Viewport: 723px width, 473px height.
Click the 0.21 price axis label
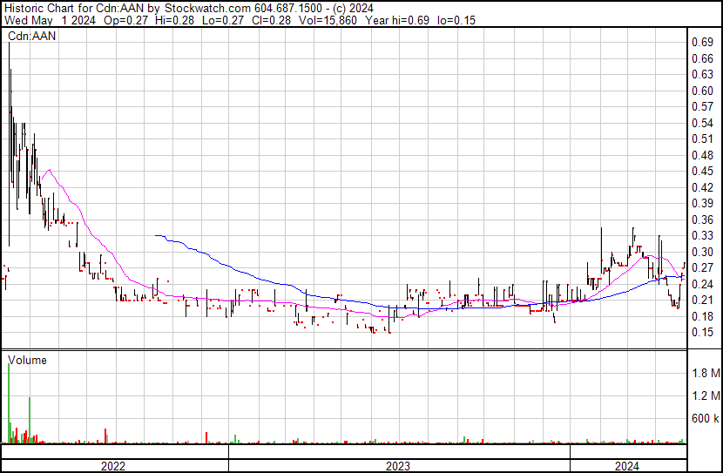coord(702,300)
